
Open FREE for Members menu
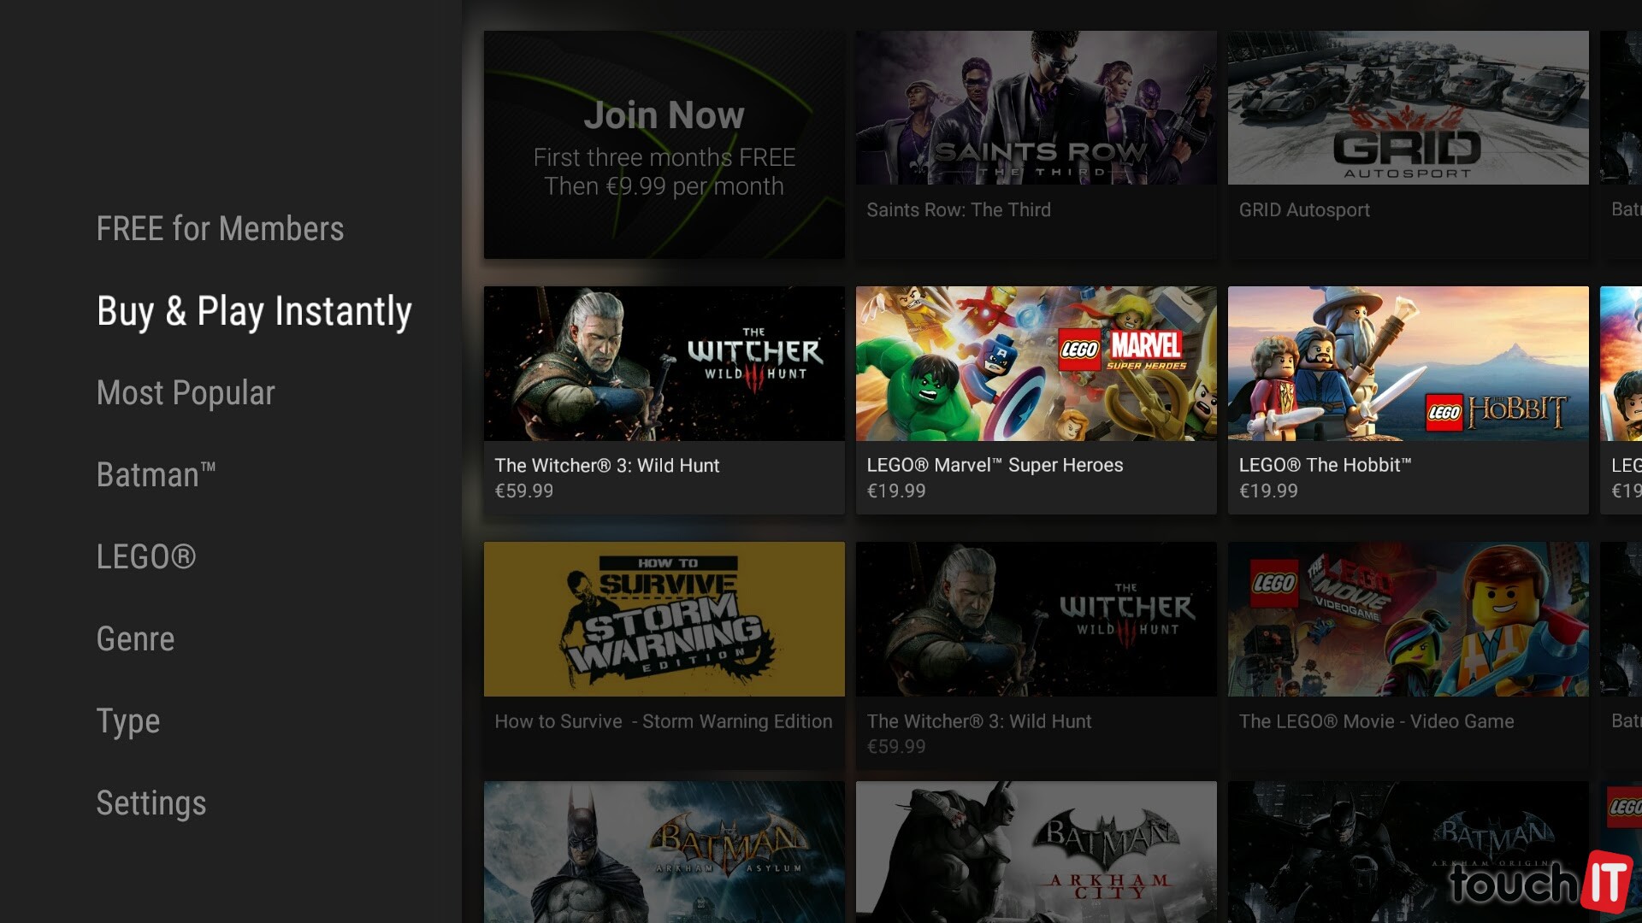[220, 229]
